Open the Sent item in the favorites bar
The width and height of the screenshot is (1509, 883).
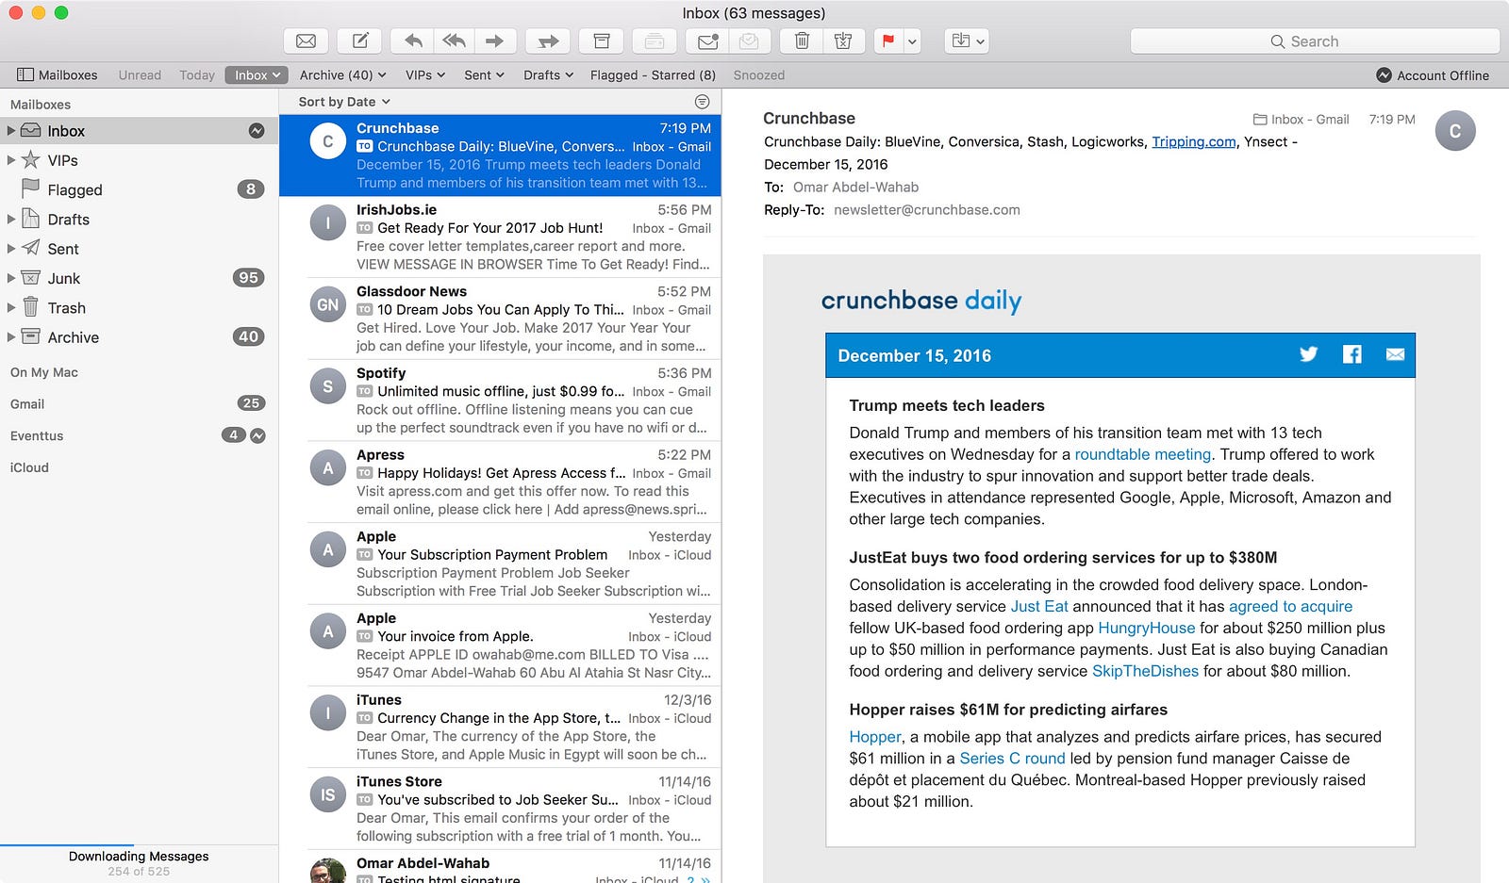click(x=484, y=75)
